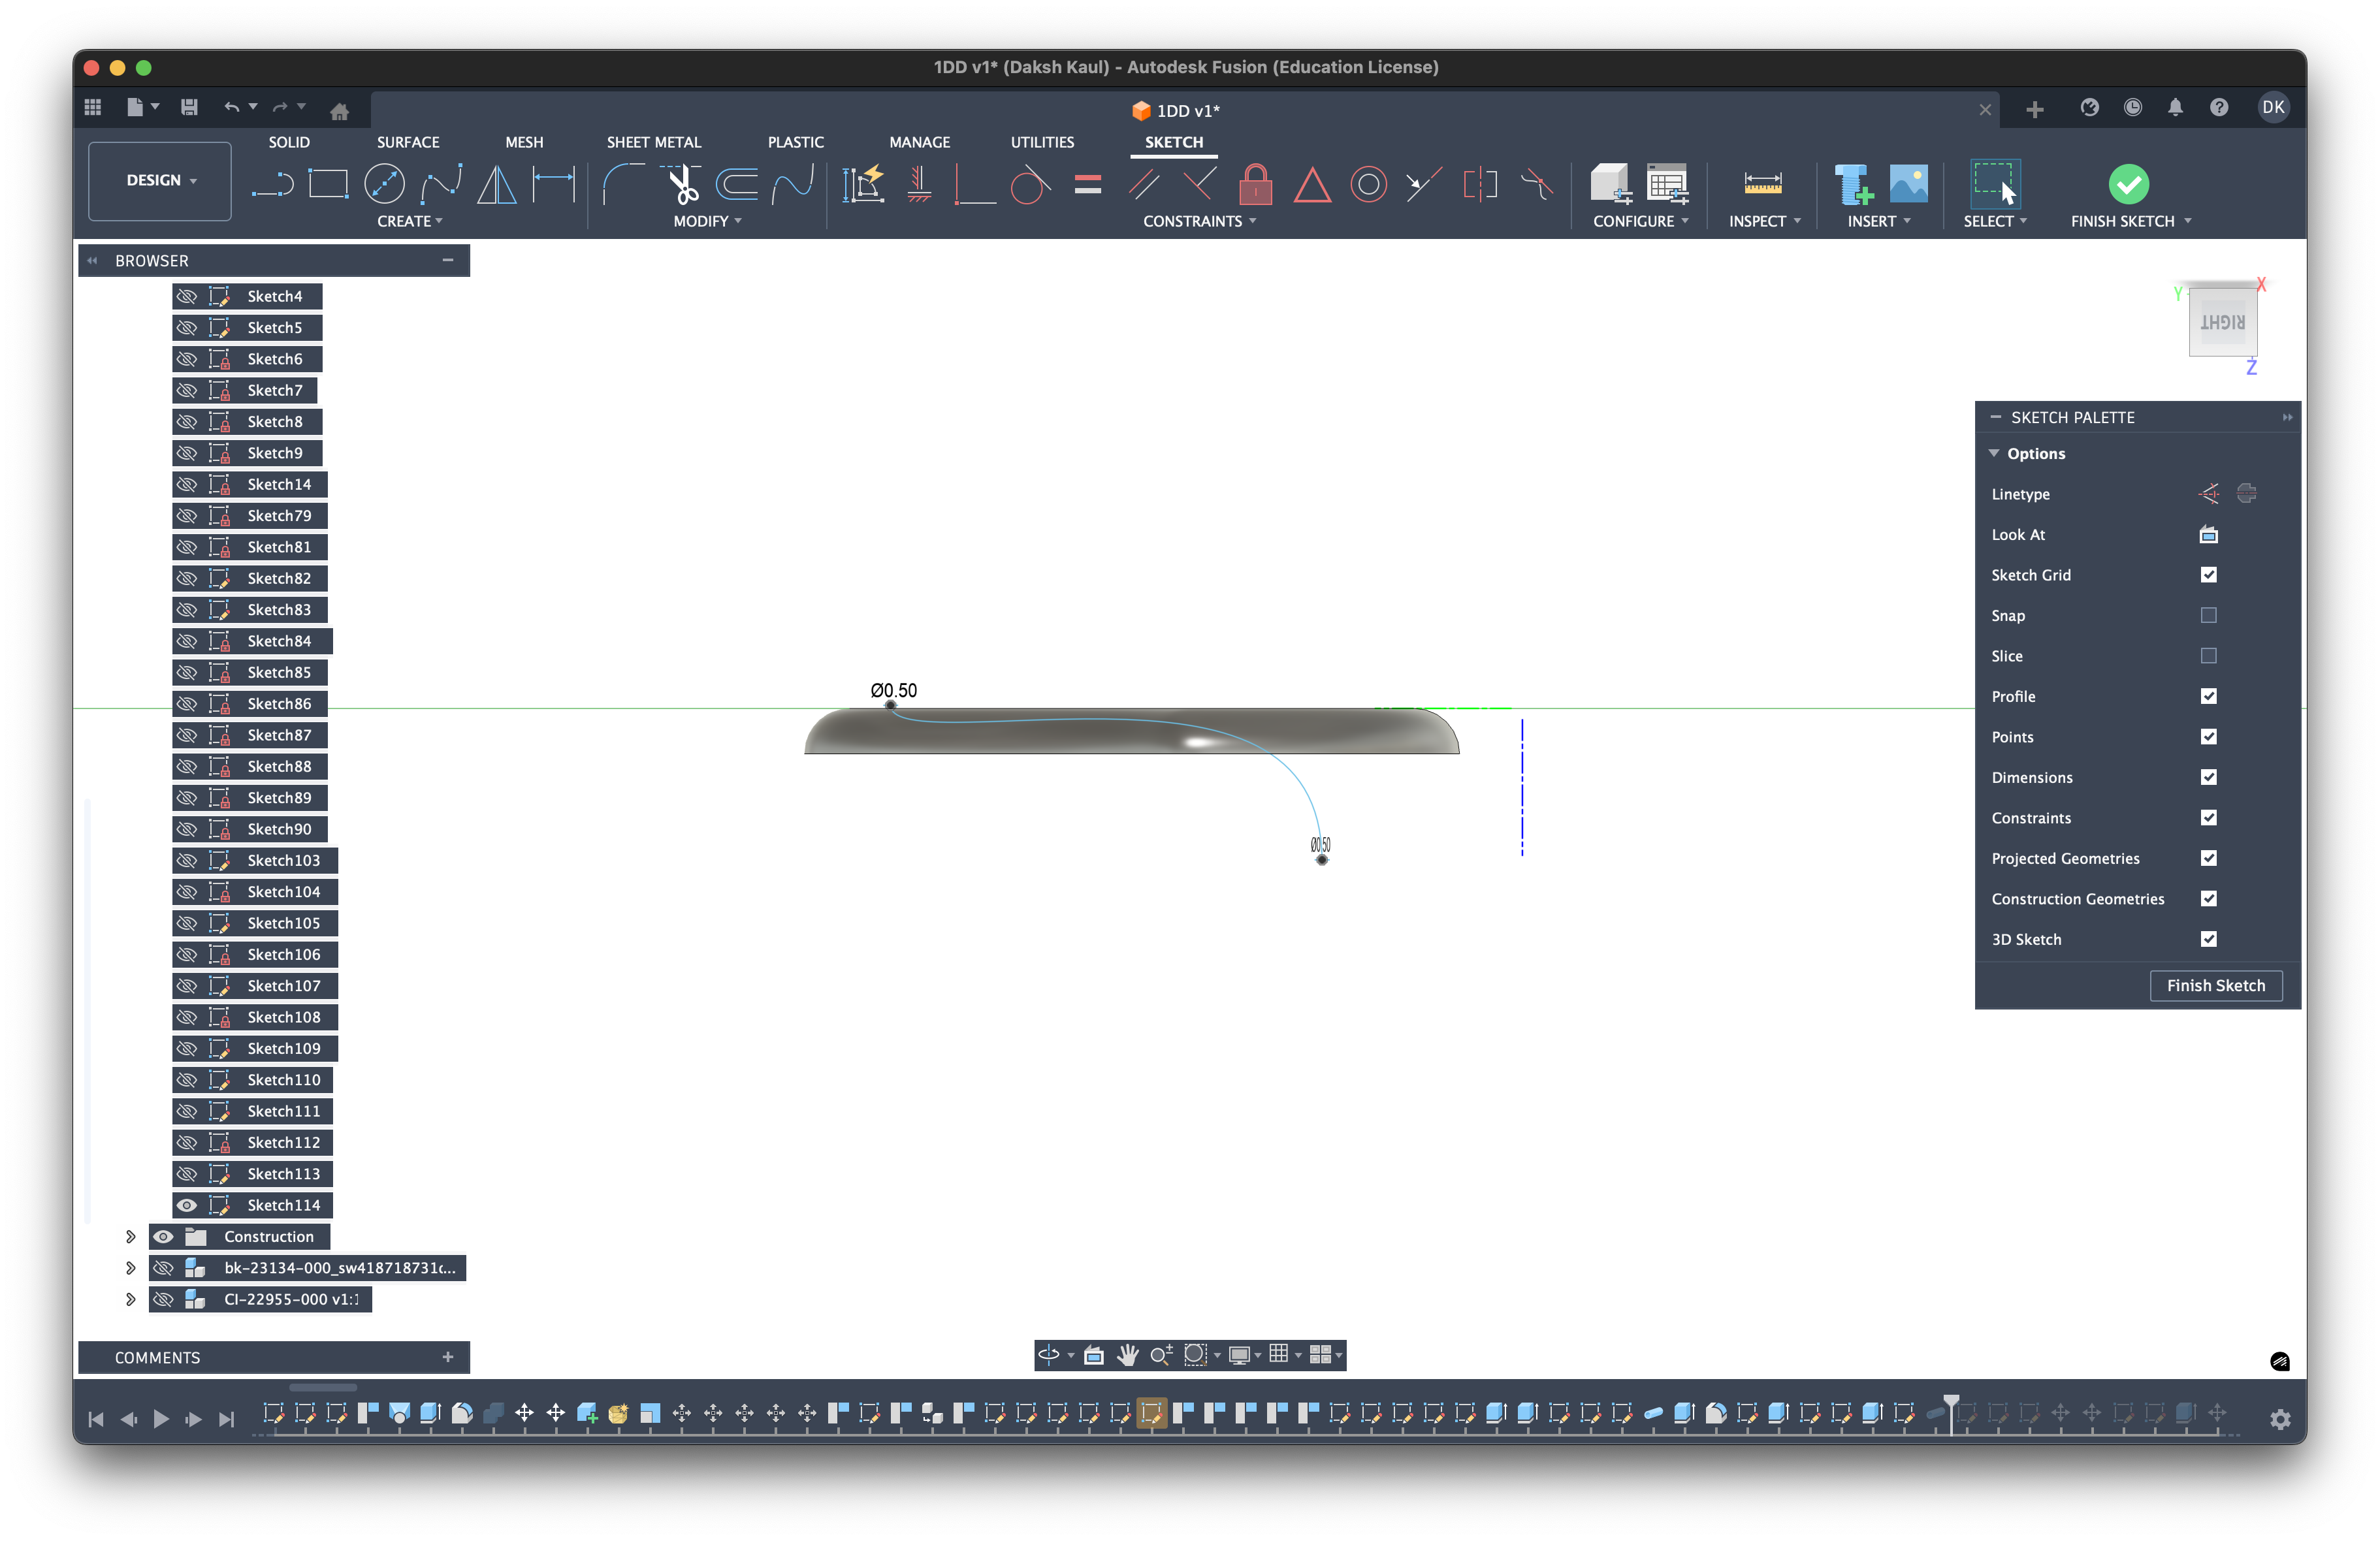The width and height of the screenshot is (2380, 1541).
Task: Uncheck the Sketch Grid option
Action: (x=2208, y=575)
